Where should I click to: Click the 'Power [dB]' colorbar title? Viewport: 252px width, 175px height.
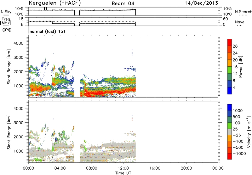[240, 67]
